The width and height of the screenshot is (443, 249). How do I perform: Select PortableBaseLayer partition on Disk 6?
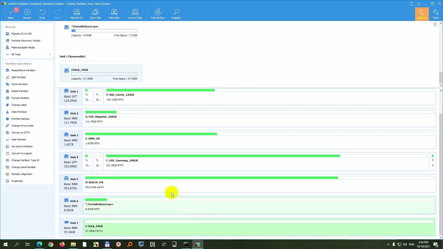(x=259, y=205)
